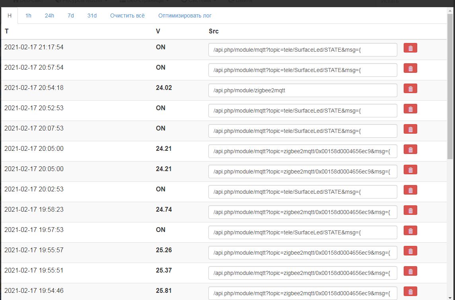Click the Очистить всё link
The width and height of the screenshot is (455, 300).
(x=127, y=16)
